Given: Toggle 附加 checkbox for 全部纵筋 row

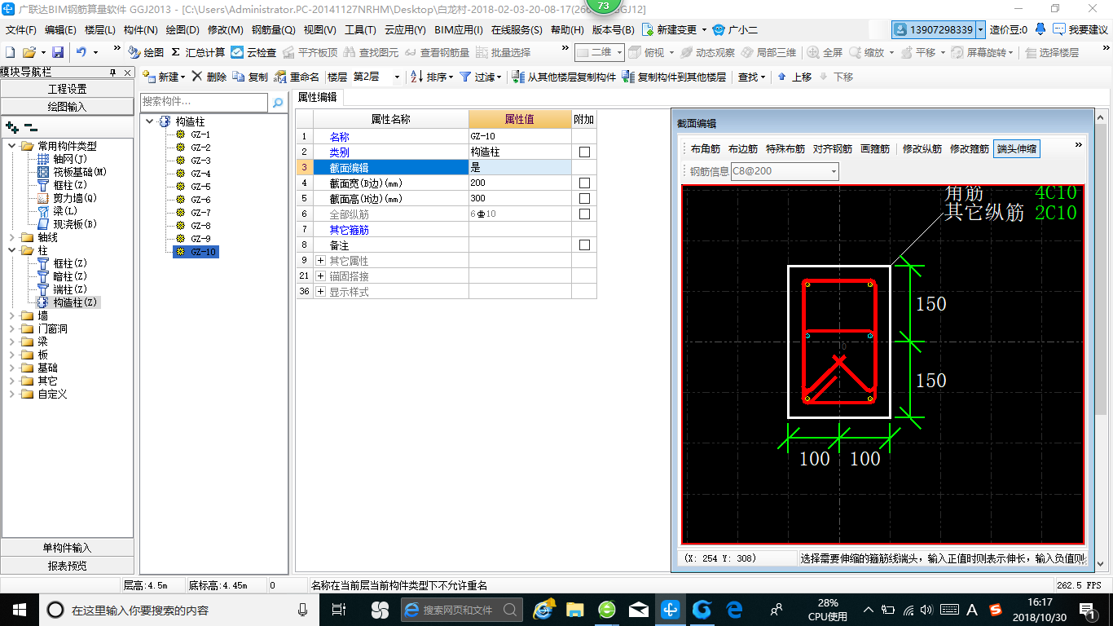Looking at the screenshot, I should click(x=584, y=214).
